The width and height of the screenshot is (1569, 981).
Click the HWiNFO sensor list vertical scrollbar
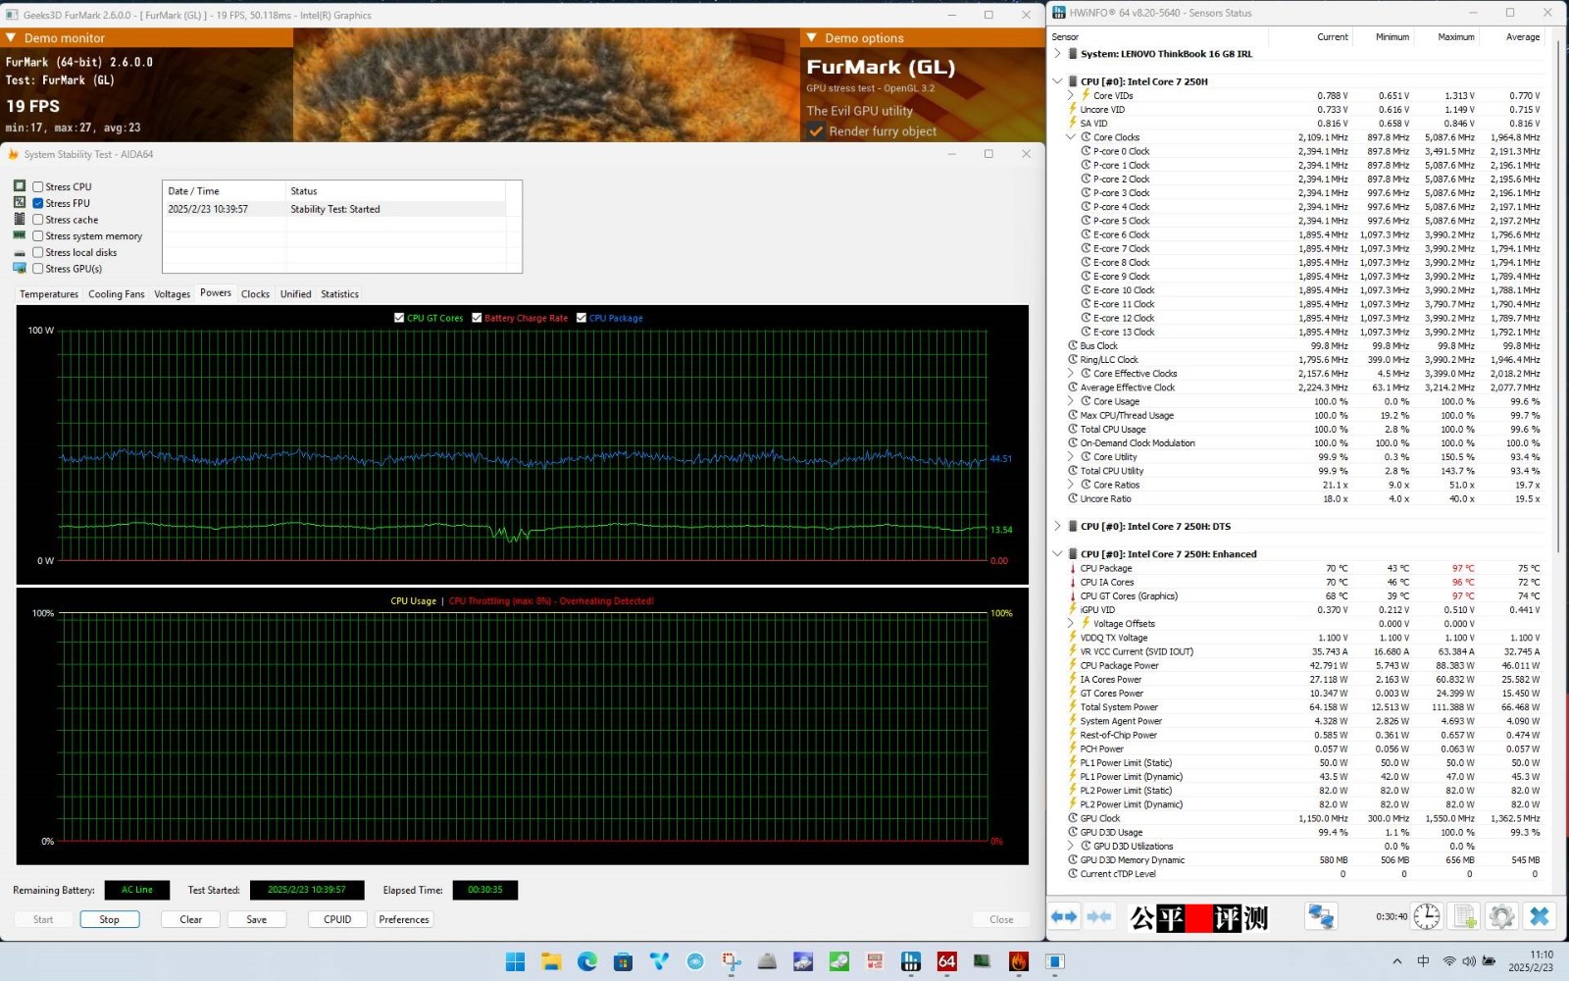[1559, 294]
